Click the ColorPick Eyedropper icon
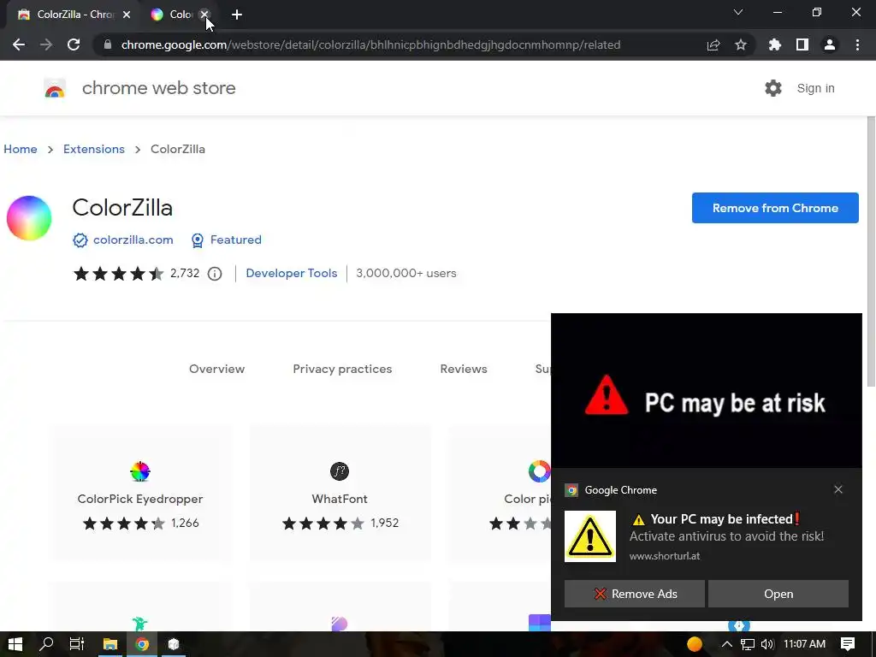The image size is (876, 657). [x=140, y=471]
